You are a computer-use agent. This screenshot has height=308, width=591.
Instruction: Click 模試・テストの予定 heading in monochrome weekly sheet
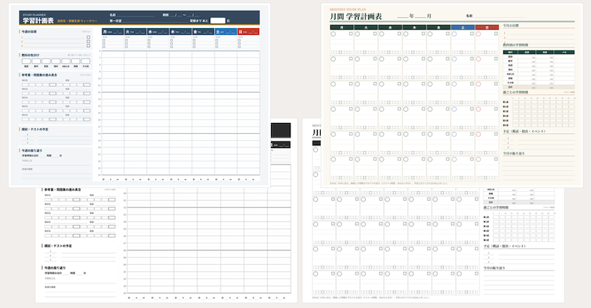[x=58, y=246]
